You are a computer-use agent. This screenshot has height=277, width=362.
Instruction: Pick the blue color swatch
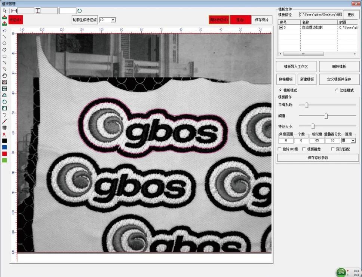(4, 147)
